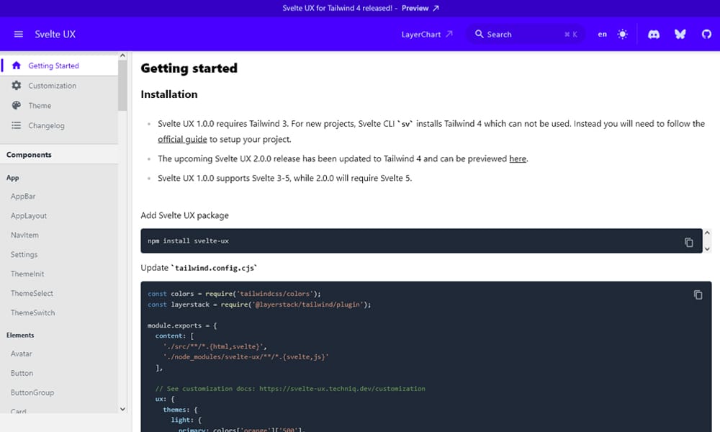This screenshot has height=432, width=720.
Task: Open the Customization page
Action: tap(59, 86)
